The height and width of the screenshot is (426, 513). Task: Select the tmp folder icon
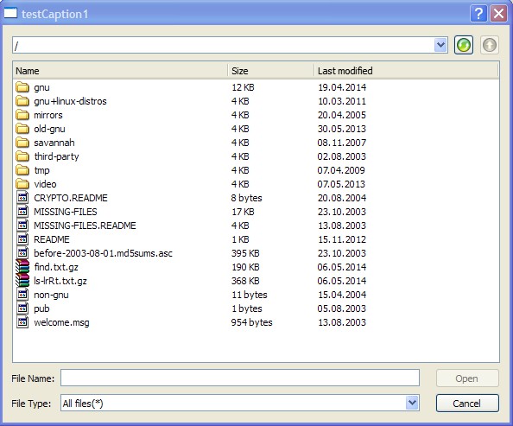click(x=22, y=170)
